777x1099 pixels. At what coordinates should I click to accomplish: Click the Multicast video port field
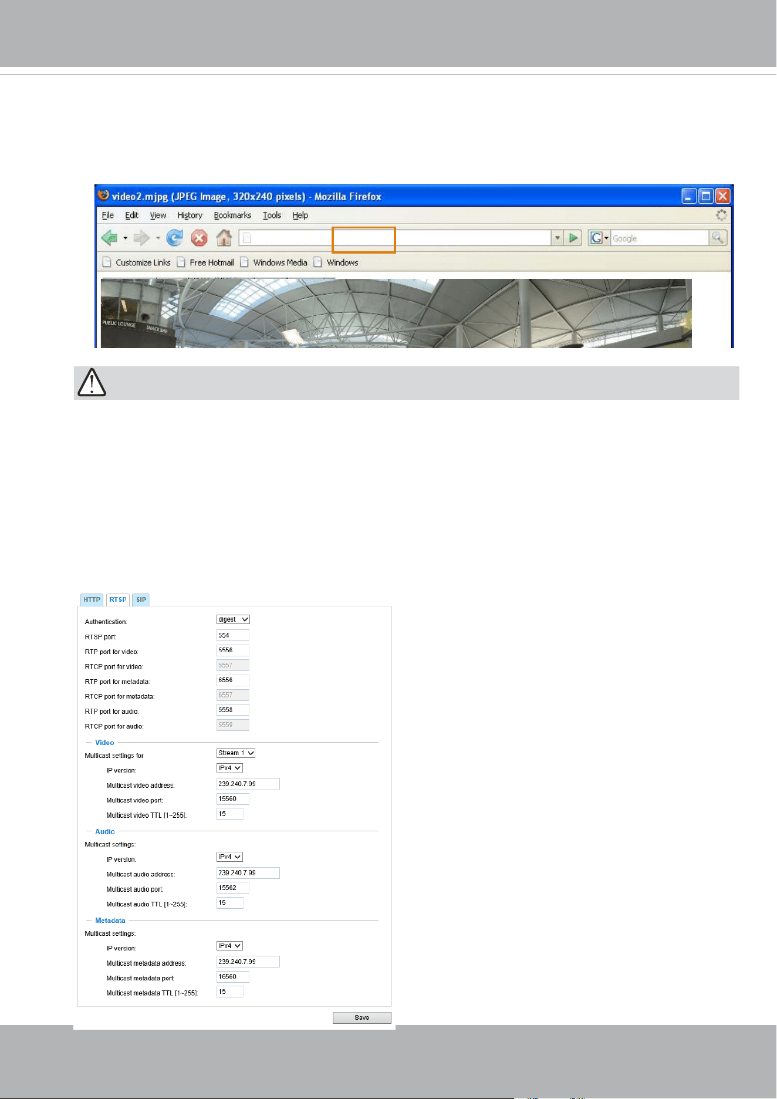233,799
